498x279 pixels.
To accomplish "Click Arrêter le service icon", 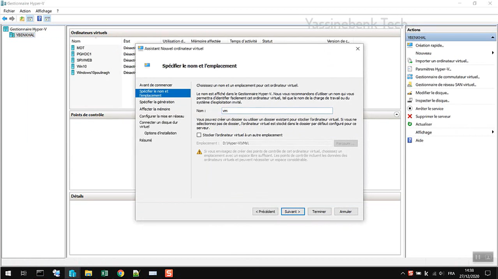I will [x=410, y=109].
